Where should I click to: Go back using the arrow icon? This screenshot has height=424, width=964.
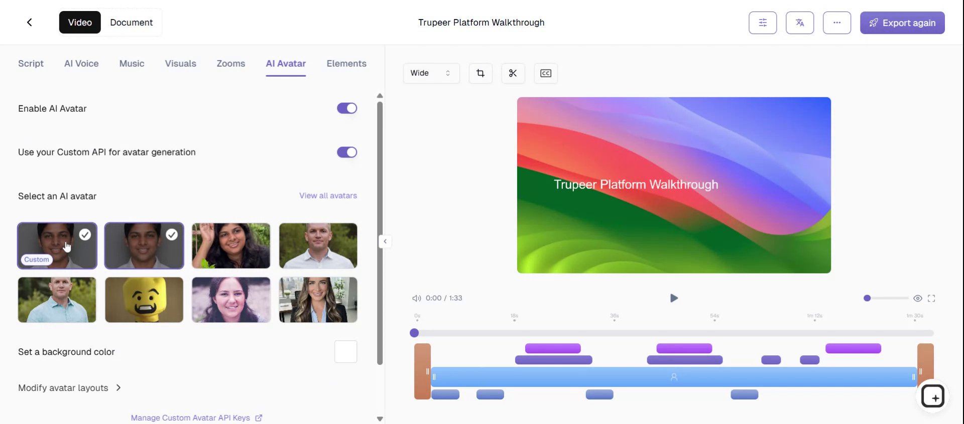30,22
